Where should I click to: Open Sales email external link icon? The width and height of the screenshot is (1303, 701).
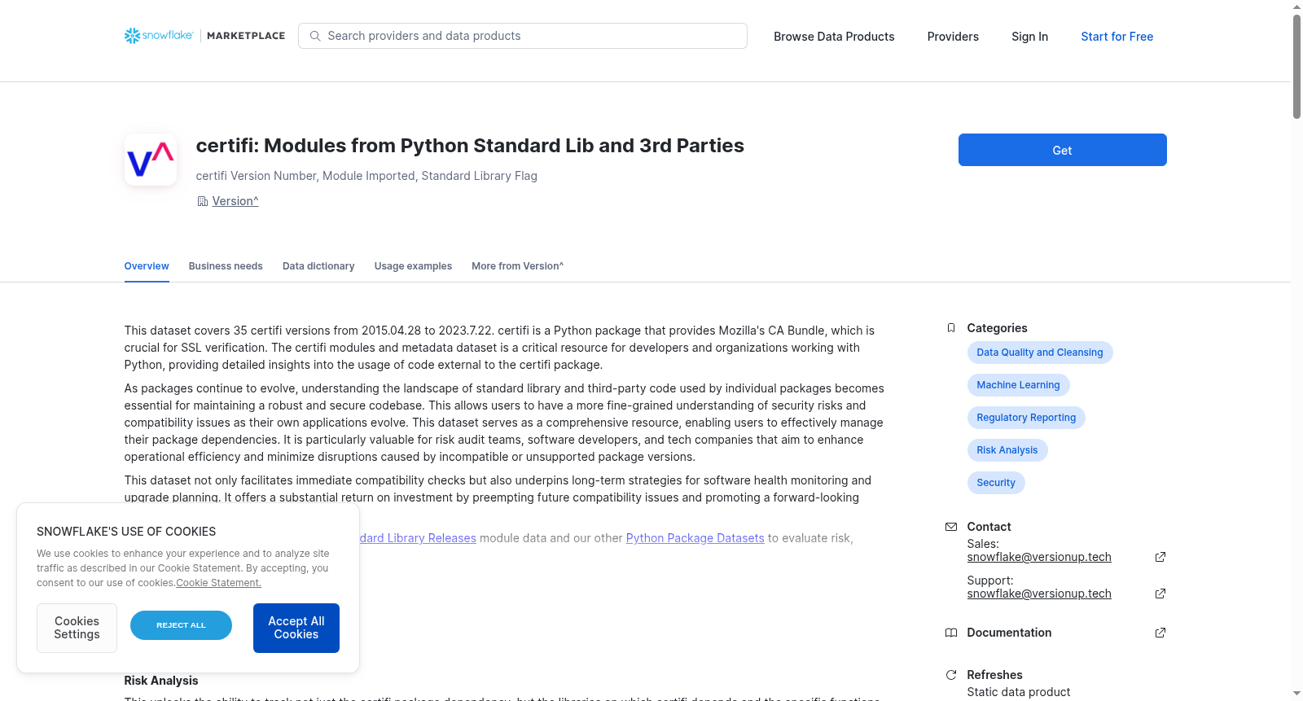(x=1160, y=557)
